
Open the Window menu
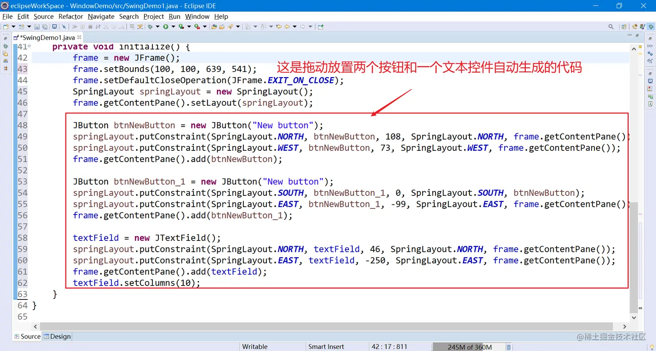[197, 16]
